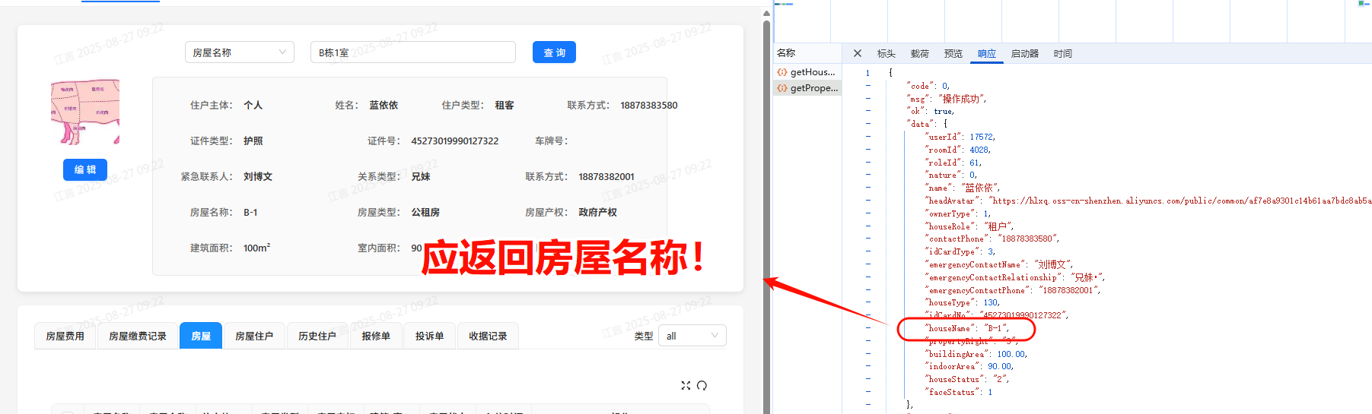1372x414 pixels.
Task: Select the getPrope... request entry
Action: [x=807, y=88]
